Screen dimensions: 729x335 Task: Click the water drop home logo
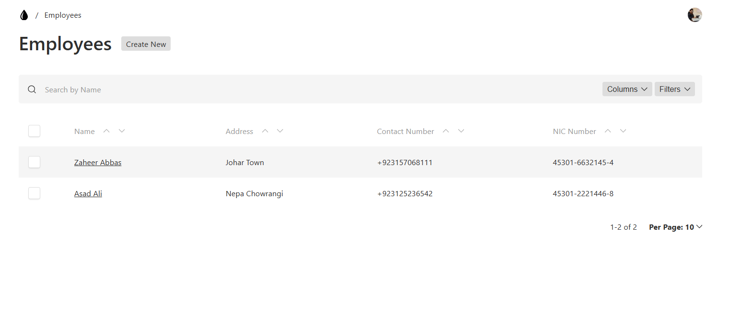[24, 15]
